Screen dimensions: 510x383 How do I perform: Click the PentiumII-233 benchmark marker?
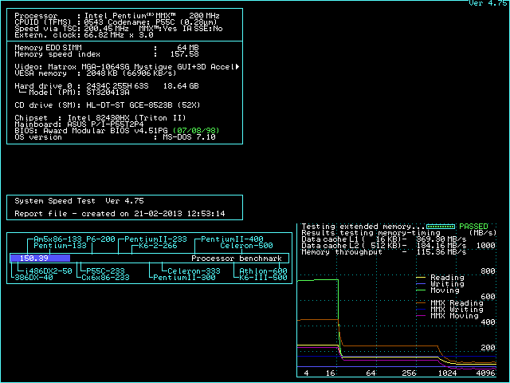[155, 239]
